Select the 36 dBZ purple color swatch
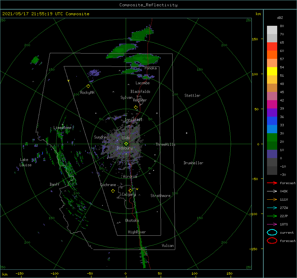The width and height of the screenshot is (297, 278). click(272, 112)
